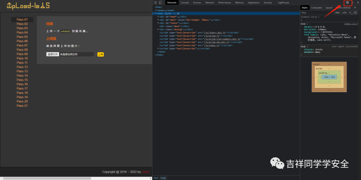Open the /js/jquery.min.js script link
Image resolution: width=361 pixels, height=180 pixels.
coord(215,33)
